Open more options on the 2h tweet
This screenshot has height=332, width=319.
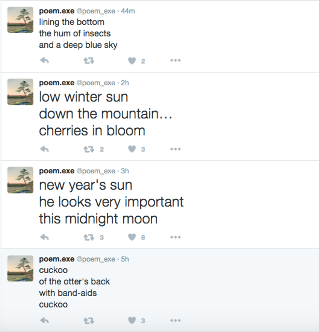click(175, 149)
